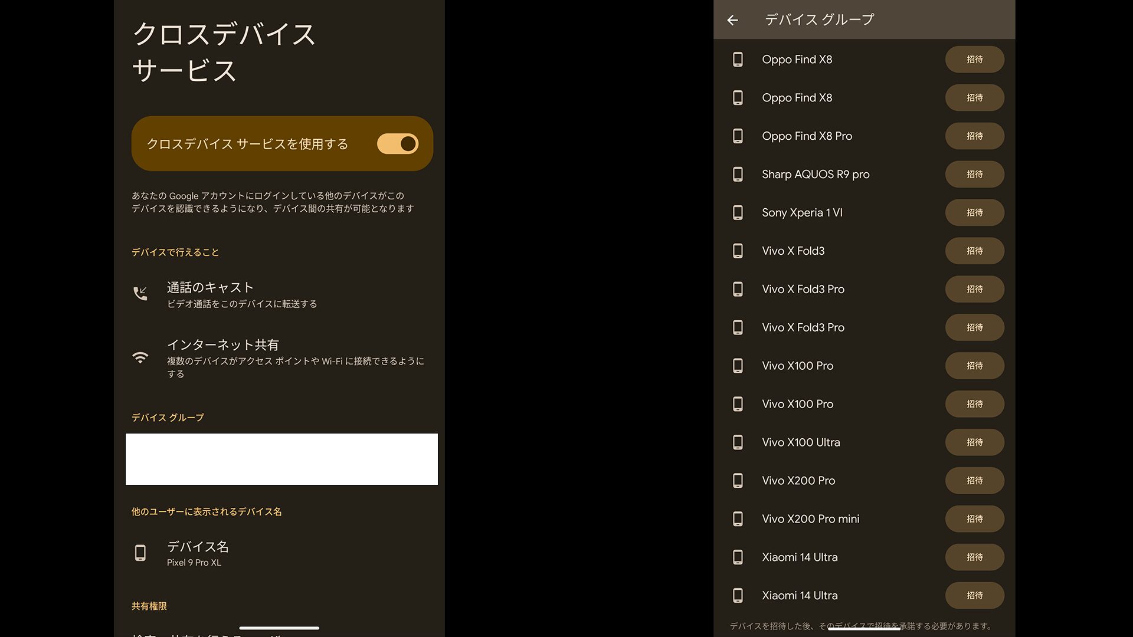The image size is (1133, 637).
Task: Invite the Sharp AQUOS R9 pro device
Action: pos(974,175)
